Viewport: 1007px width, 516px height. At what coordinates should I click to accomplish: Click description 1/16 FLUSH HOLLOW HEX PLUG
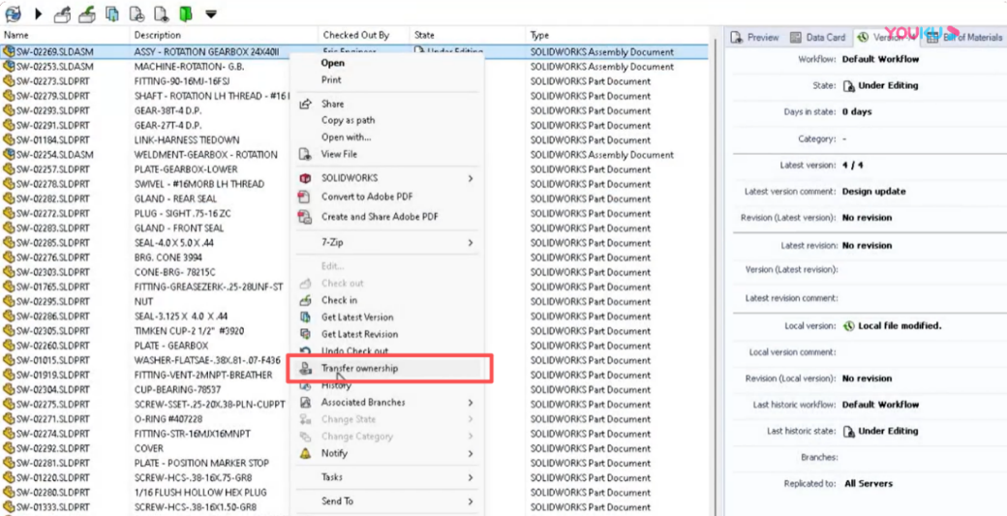coord(200,492)
